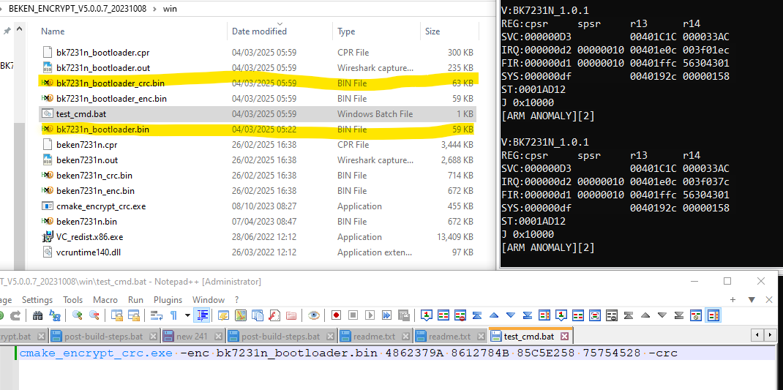Viewport: 783px width, 390px height.
Task: Open dropdown arrow next to pilcrow icon
Action: (x=188, y=315)
